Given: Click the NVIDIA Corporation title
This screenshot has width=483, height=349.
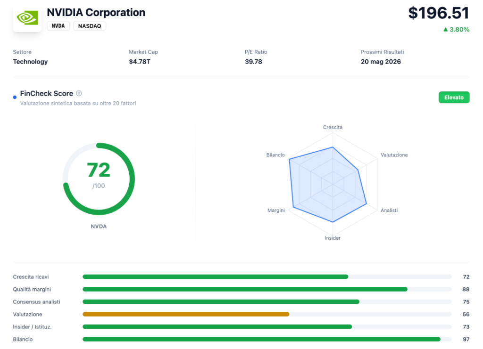Looking at the screenshot, I should tap(96, 12).
